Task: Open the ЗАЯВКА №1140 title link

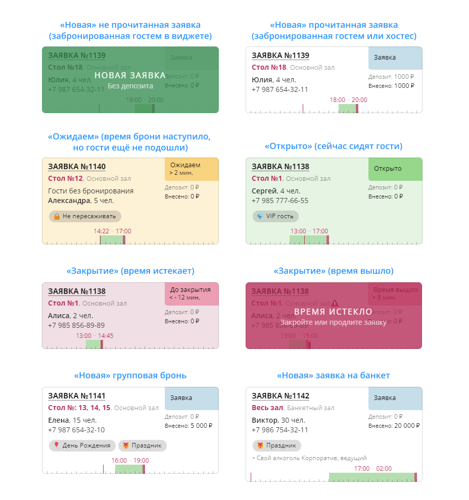Action: tap(77, 167)
